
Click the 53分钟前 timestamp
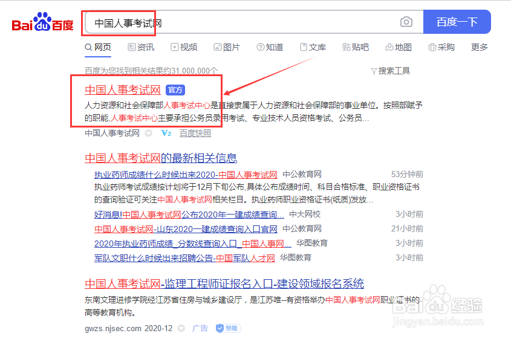point(407,174)
